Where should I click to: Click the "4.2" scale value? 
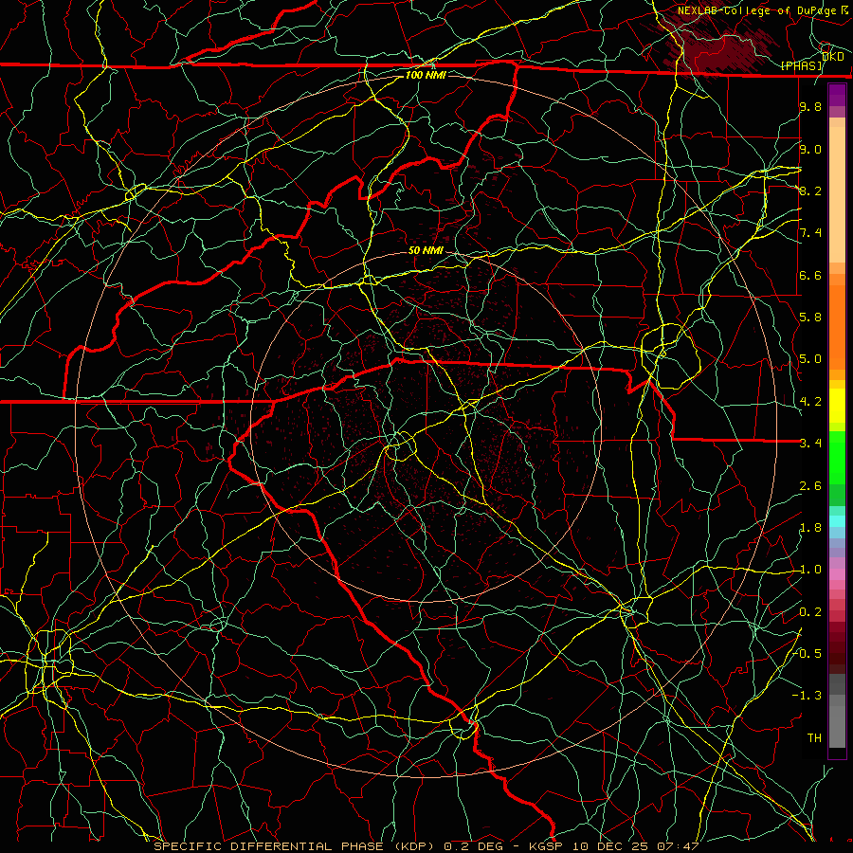coord(810,402)
